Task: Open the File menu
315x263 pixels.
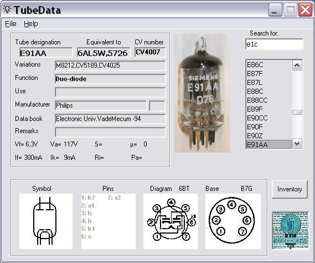Action: point(11,24)
